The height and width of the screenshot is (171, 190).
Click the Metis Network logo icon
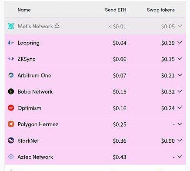[x=11, y=26]
